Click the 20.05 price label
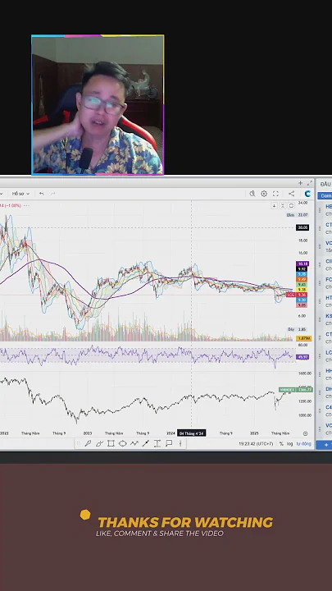 (x=302, y=227)
